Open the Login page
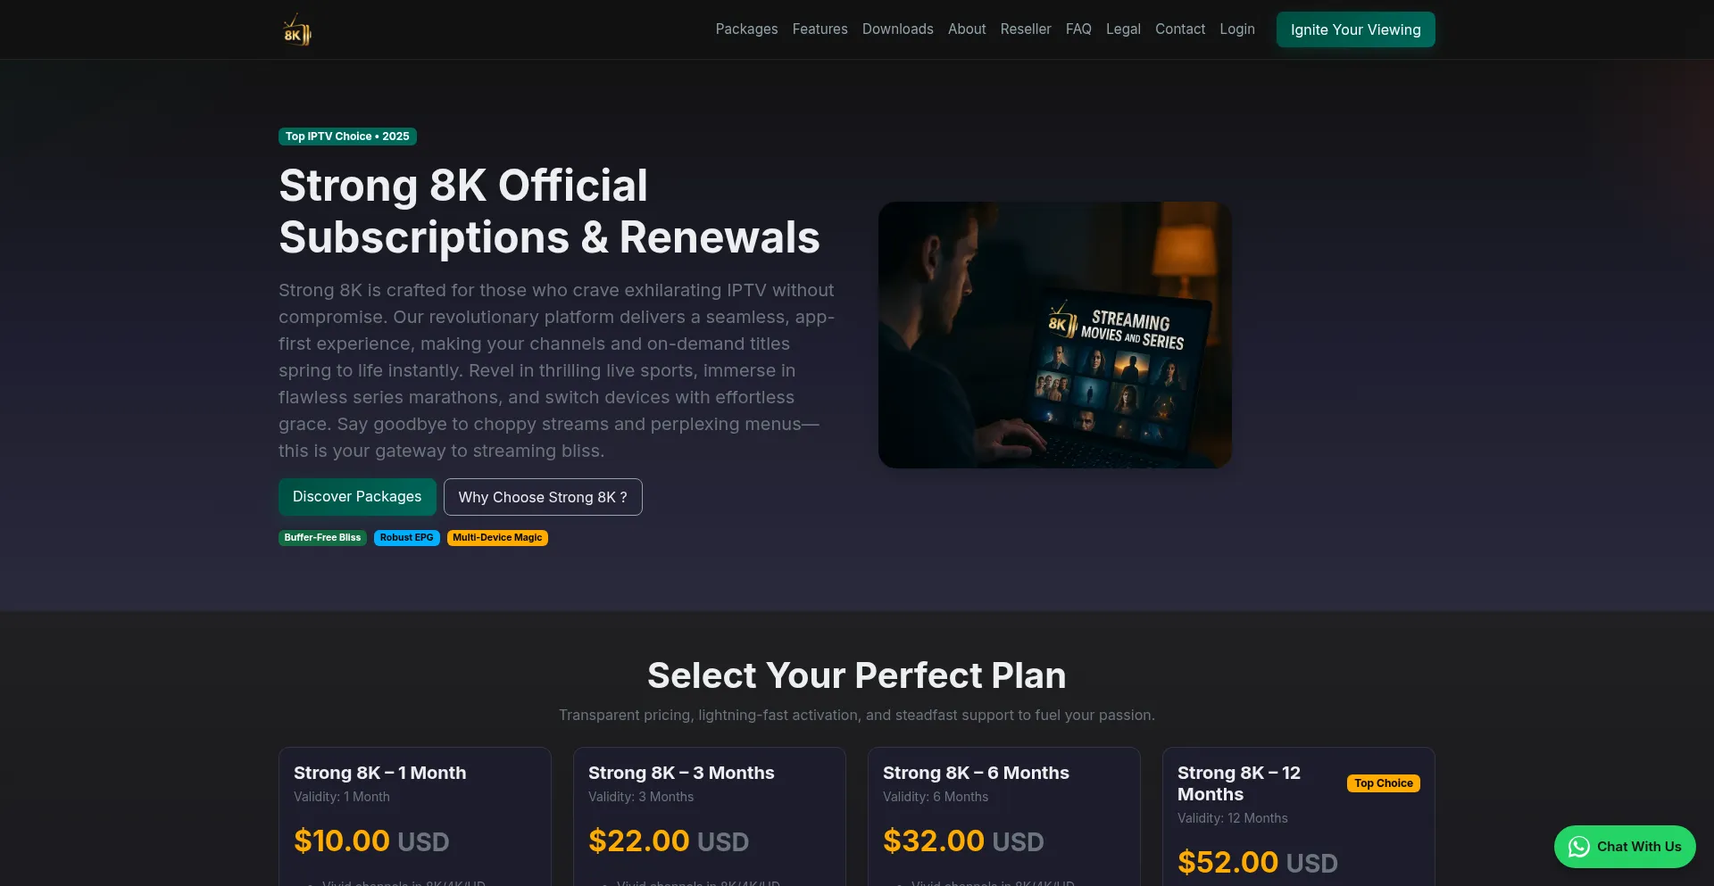This screenshot has width=1714, height=886. [1237, 29]
